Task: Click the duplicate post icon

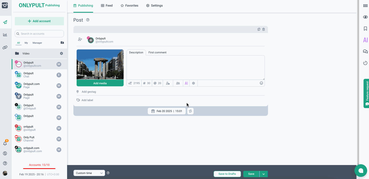Action: [259, 29]
